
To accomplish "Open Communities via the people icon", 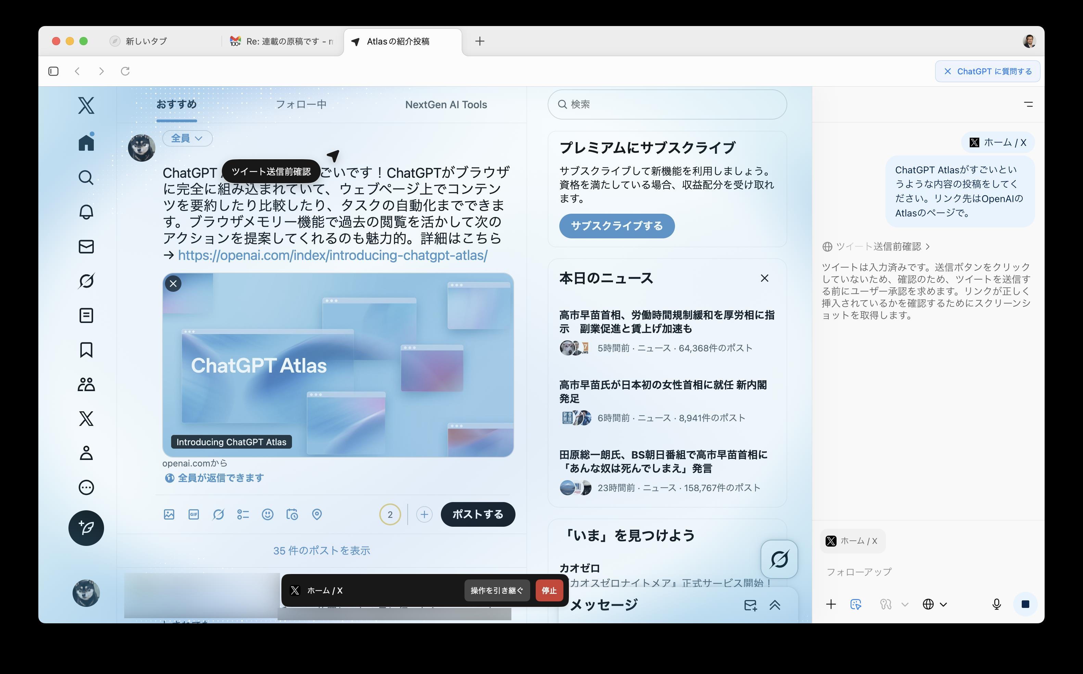I will (x=86, y=384).
